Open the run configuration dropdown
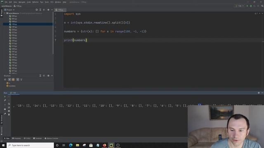Image resolution: width=264 pixels, height=148 pixels. point(239,6)
